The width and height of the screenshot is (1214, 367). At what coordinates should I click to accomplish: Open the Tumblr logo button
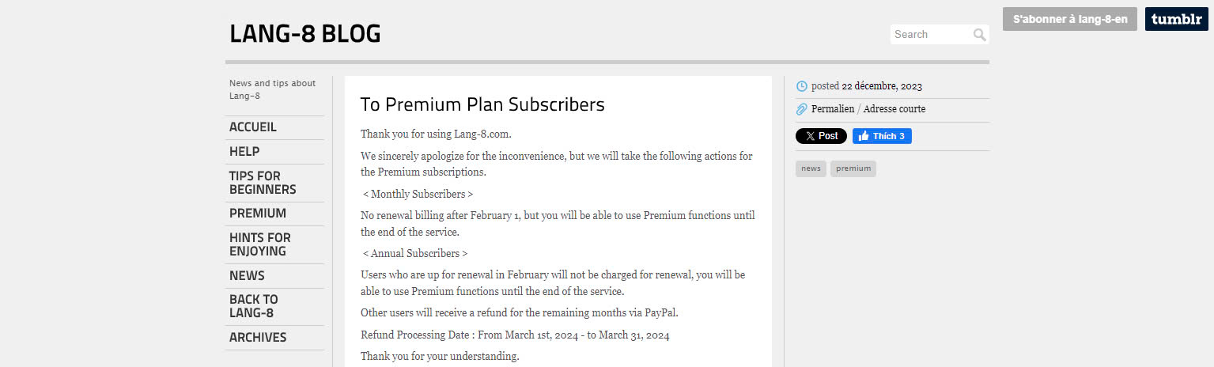tap(1177, 19)
